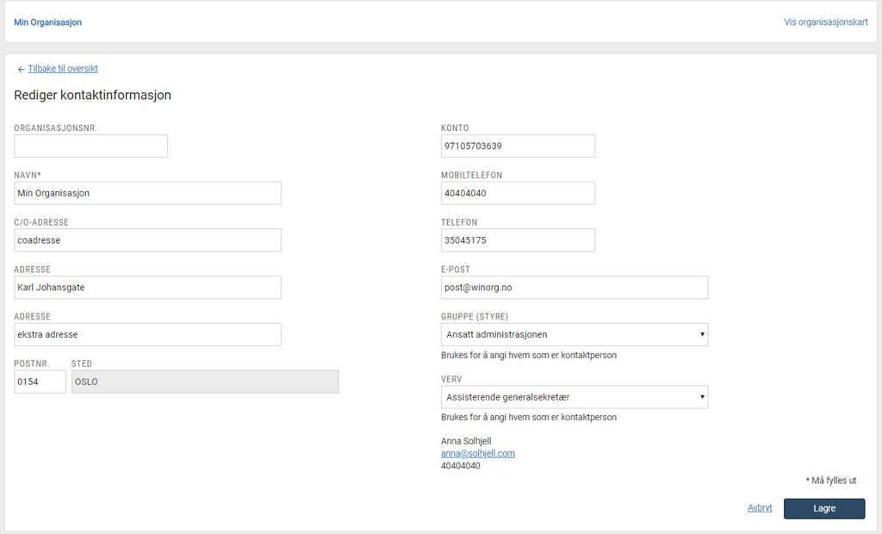882x534 pixels.
Task: Click the Adresse field containing ekstra adresse
Action: coord(147,334)
